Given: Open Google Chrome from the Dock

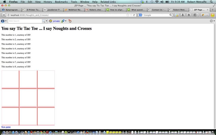Looking at the screenshot, I should click(41, 132).
